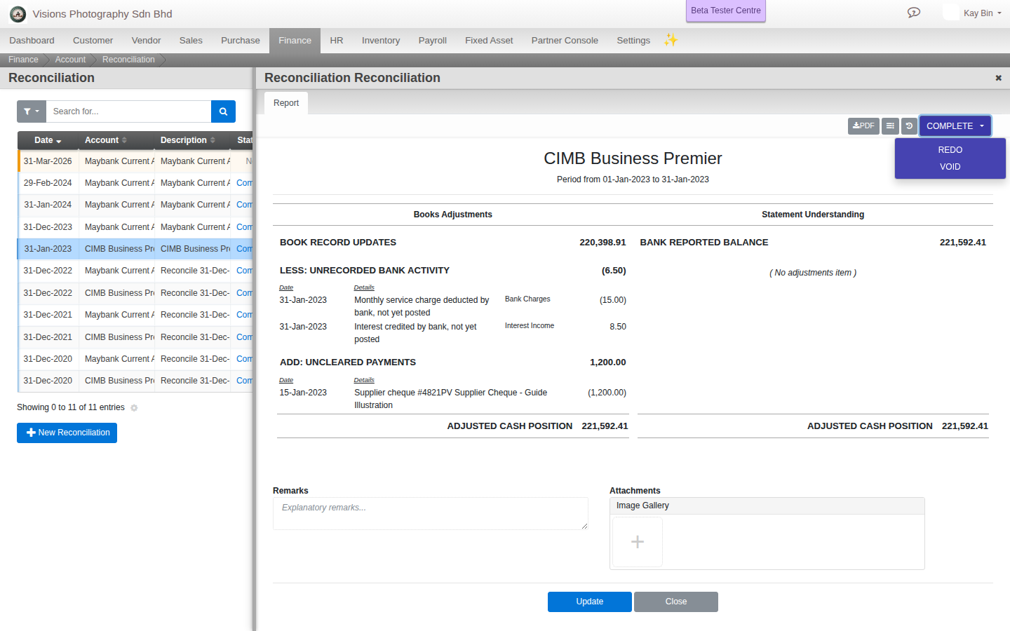Go to Reconciliation in the breadcrumb
The image size is (1010, 631).
[x=128, y=60]
